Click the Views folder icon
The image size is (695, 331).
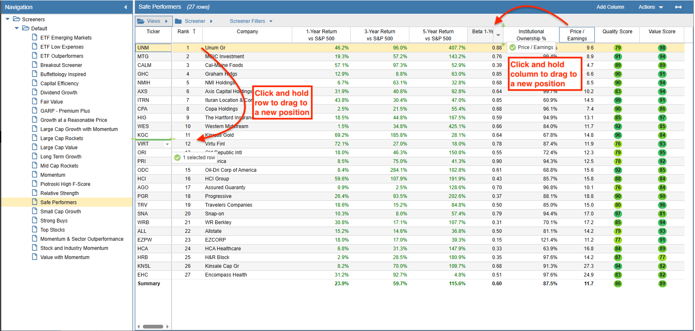(141, 21)
